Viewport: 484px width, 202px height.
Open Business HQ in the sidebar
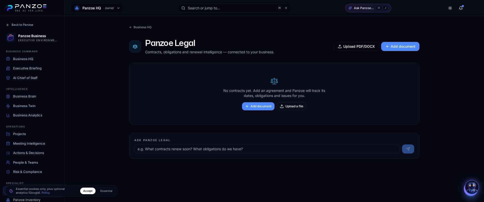[32, 59]
